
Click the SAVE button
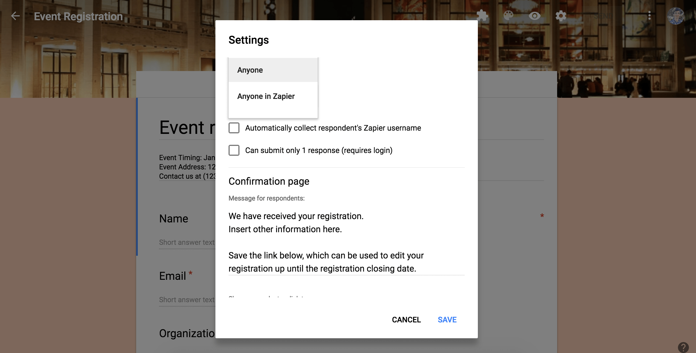(x=447, y=320)
